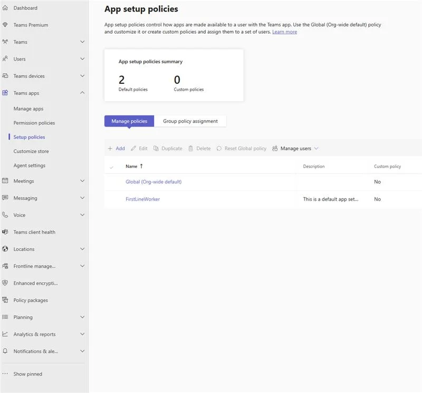Toggle the select-all checkmark in table header
422x393 pixels.
point(111,167)
